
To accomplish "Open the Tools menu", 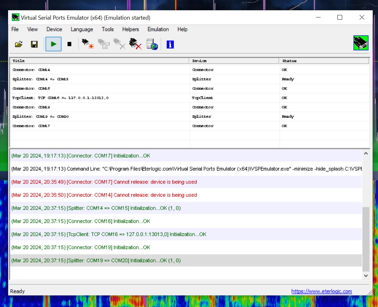I will [x=108, y=29].
